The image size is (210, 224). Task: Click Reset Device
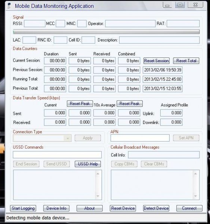click(123, 208)
